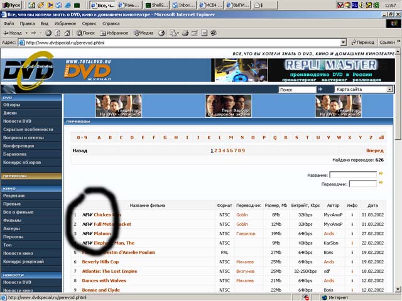402x301 pixels.
Task: Open the Вид menu
Action: click(45, 24)
